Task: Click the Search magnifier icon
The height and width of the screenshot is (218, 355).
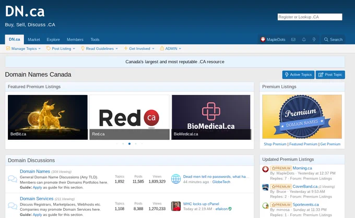Action: point(326,40)
